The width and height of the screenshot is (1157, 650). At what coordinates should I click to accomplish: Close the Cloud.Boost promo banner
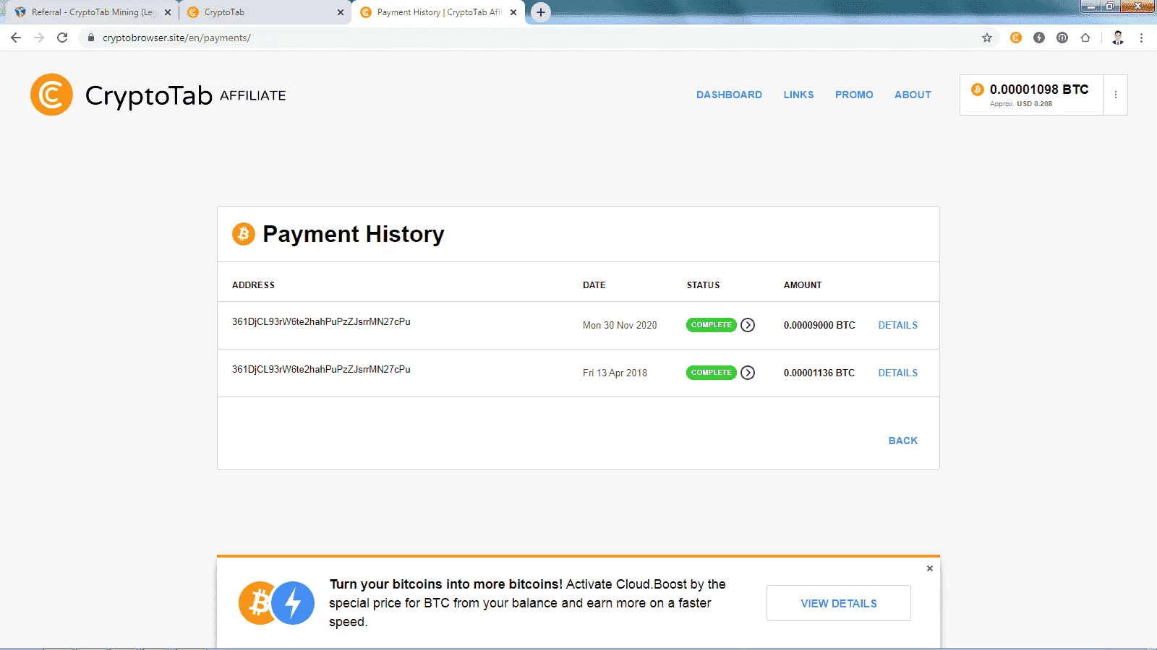click(930, 568)
